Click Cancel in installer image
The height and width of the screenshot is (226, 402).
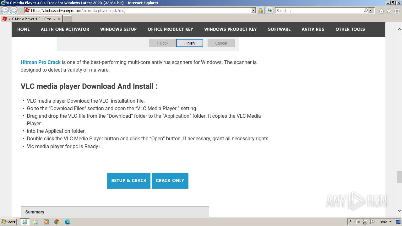[221, 43]
